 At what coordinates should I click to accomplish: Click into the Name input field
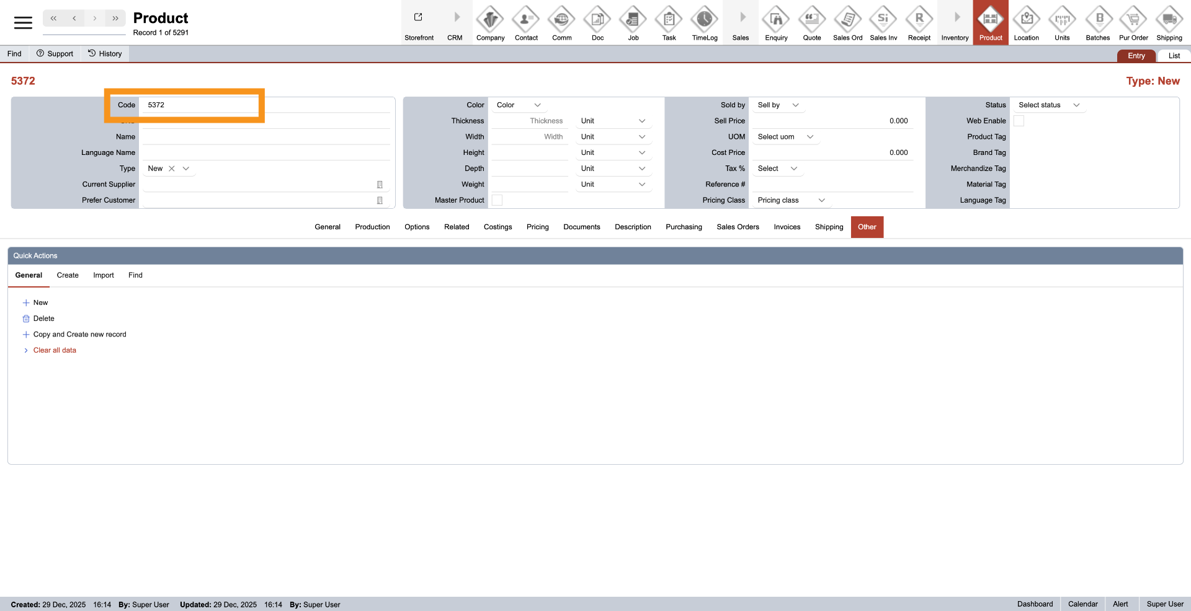tap(265, 137)
